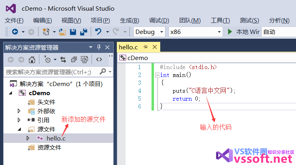Click the pending changes filter clock icon
The image size is (296, 165).
point(47,60)
